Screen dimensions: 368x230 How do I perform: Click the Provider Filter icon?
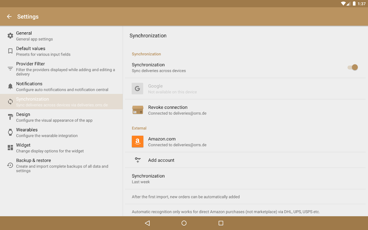10,69
